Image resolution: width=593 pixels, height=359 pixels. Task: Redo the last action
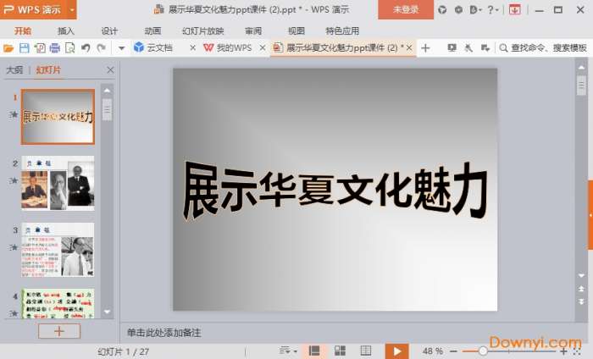(101, 48)
